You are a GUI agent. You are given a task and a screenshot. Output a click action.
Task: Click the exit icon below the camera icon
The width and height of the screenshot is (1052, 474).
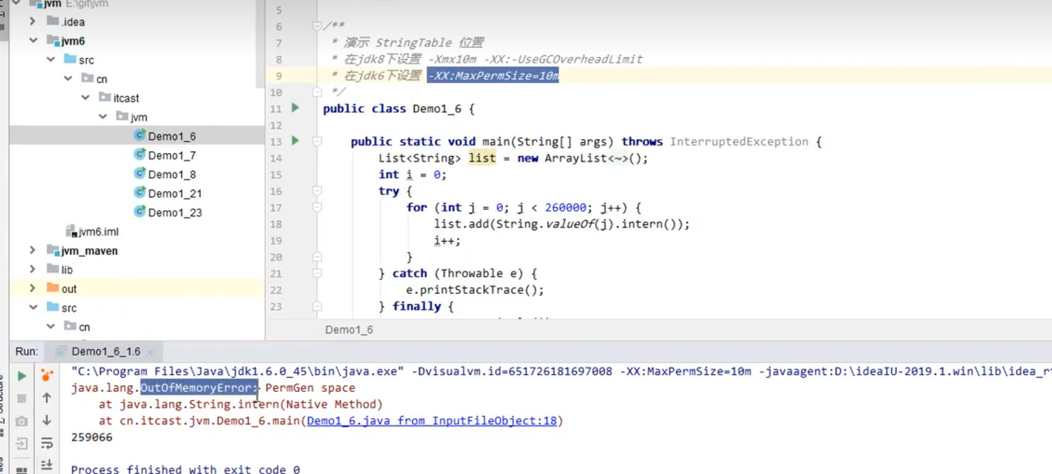pyautogui.click(x=22, y=444)
